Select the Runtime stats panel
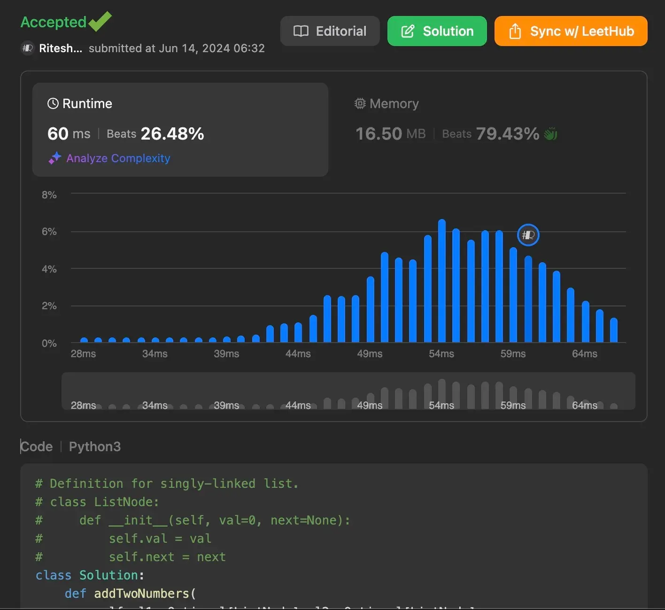The image size is (665, 610). (180, 130)
